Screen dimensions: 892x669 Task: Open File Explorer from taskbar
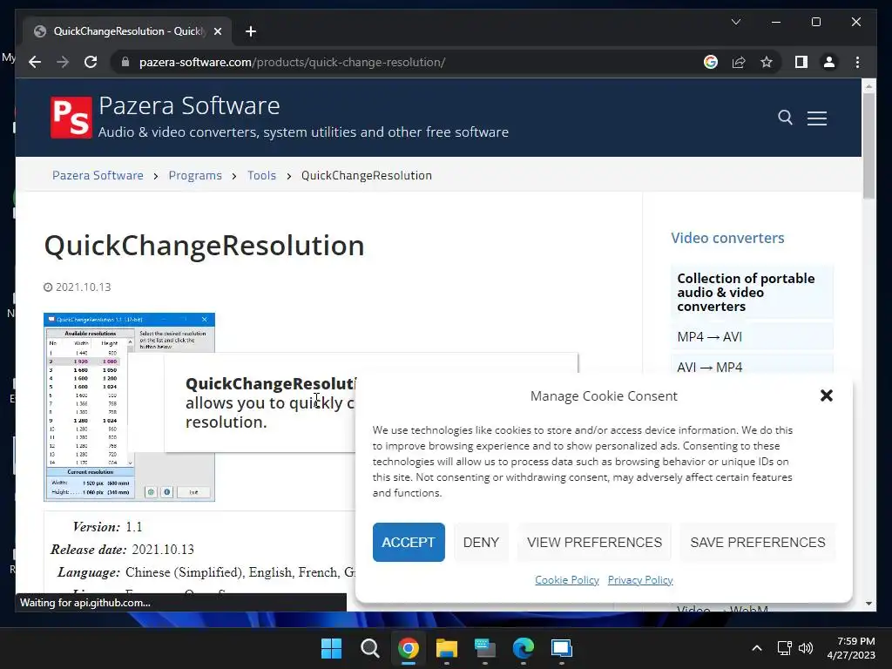pyautogui.click(x=447, y=648)
